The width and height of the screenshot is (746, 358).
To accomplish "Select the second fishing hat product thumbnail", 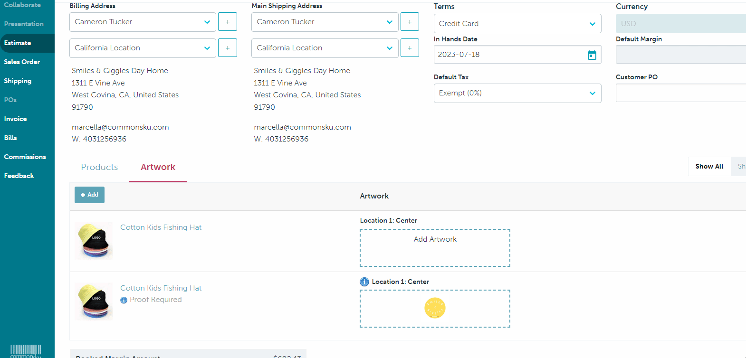I will [94, 301].
